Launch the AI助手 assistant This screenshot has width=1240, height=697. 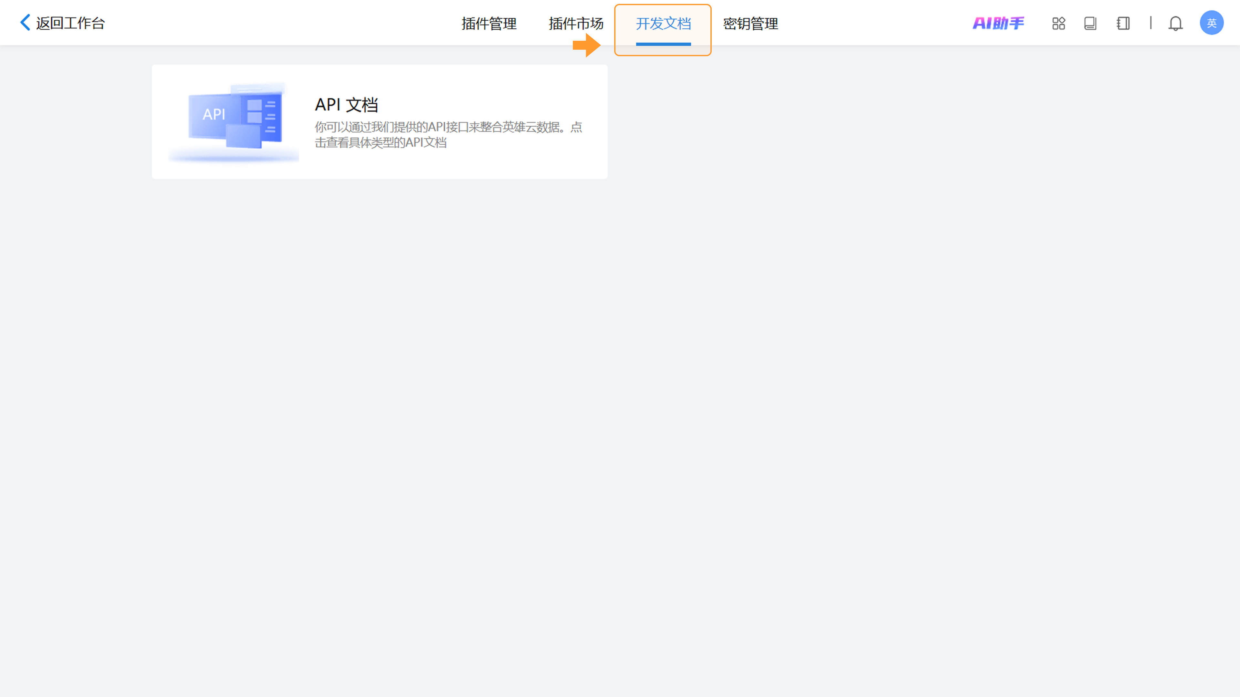coord(998,23)
